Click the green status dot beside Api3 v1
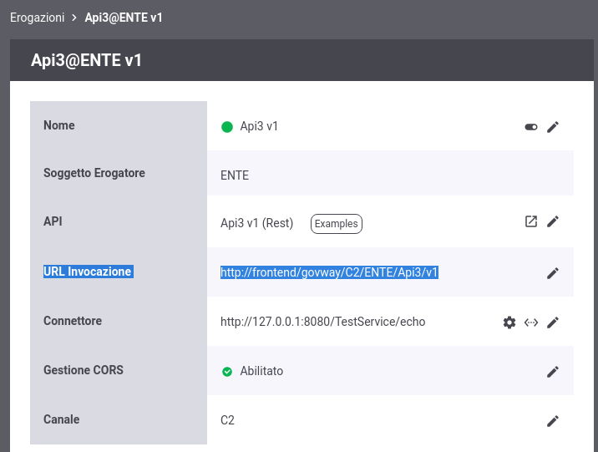Viewport: 598px width, 452px height. [x=227, y=127]
